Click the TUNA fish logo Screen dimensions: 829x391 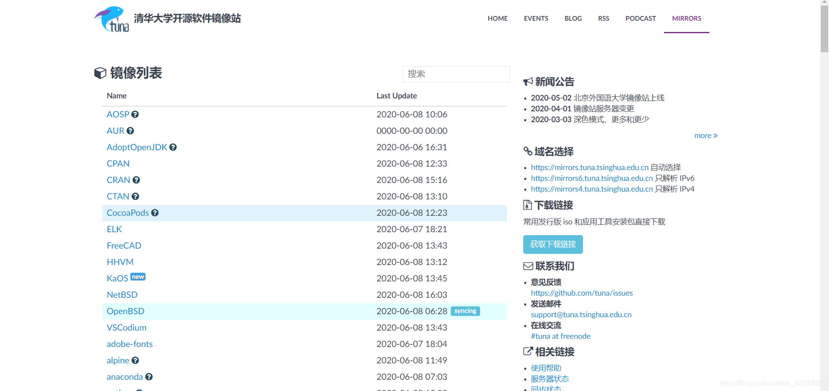pos(111,19)
